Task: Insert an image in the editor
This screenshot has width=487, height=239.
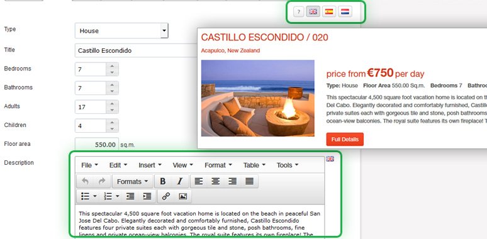Action: pyautogui.click(x=183, y=196)
